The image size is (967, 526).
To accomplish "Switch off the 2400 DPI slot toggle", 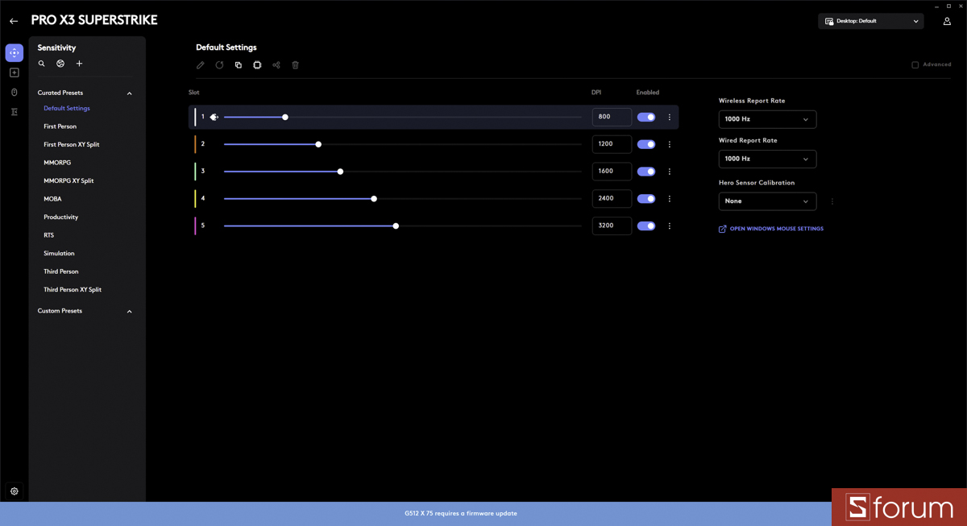I will [646, 199].
